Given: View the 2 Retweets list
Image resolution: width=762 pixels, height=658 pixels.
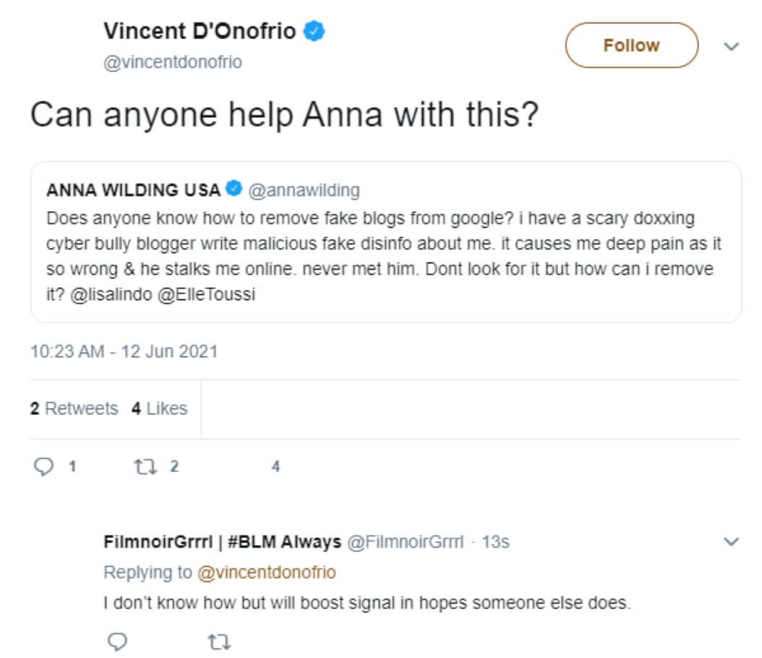Looking at the screenshot, I should point(74,409).
